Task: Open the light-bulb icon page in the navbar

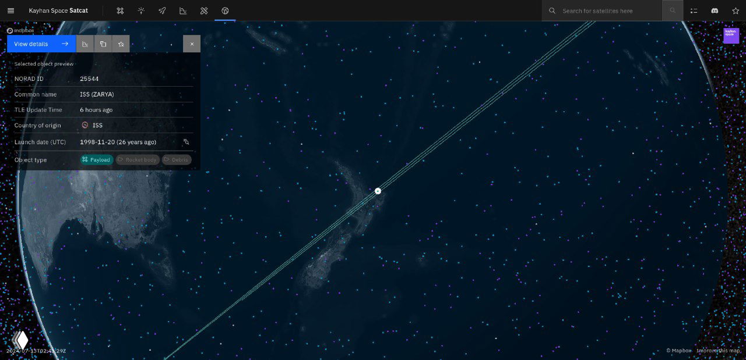Action: [141, 10]
